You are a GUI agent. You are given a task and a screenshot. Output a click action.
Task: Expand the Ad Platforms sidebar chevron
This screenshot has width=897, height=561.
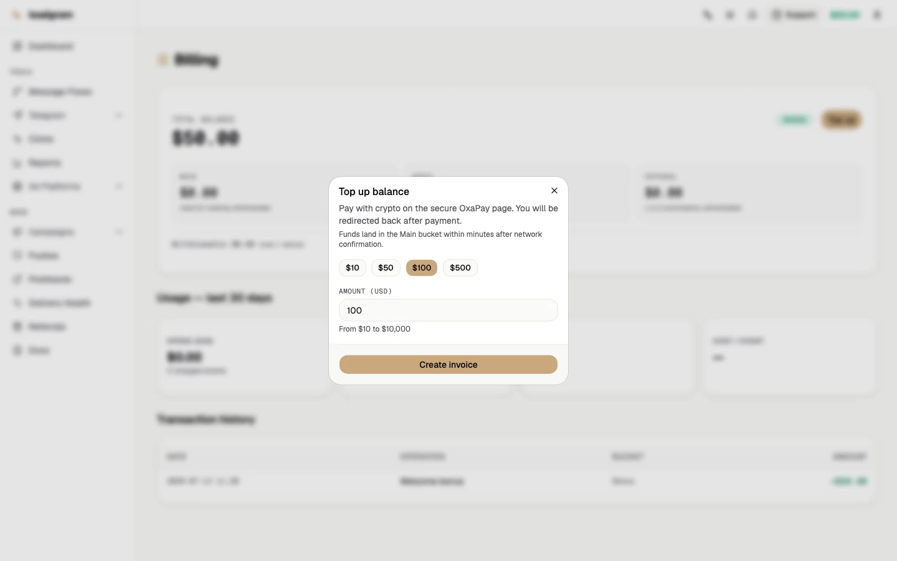click(x=119, y=186)
